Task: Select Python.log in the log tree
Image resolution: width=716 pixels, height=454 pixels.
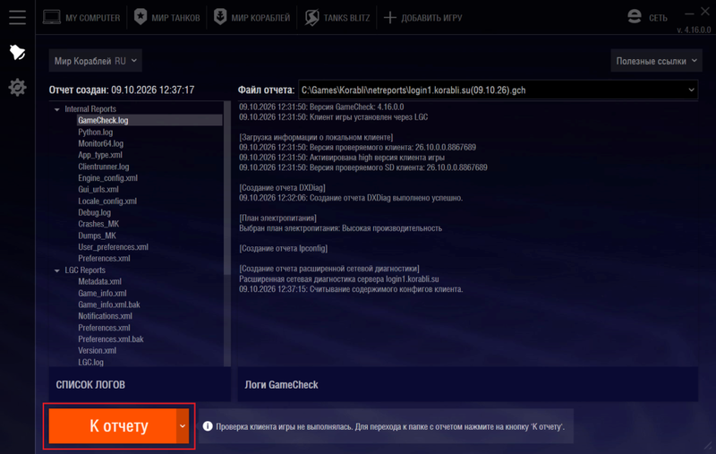Action: click(x=96, y=132)
